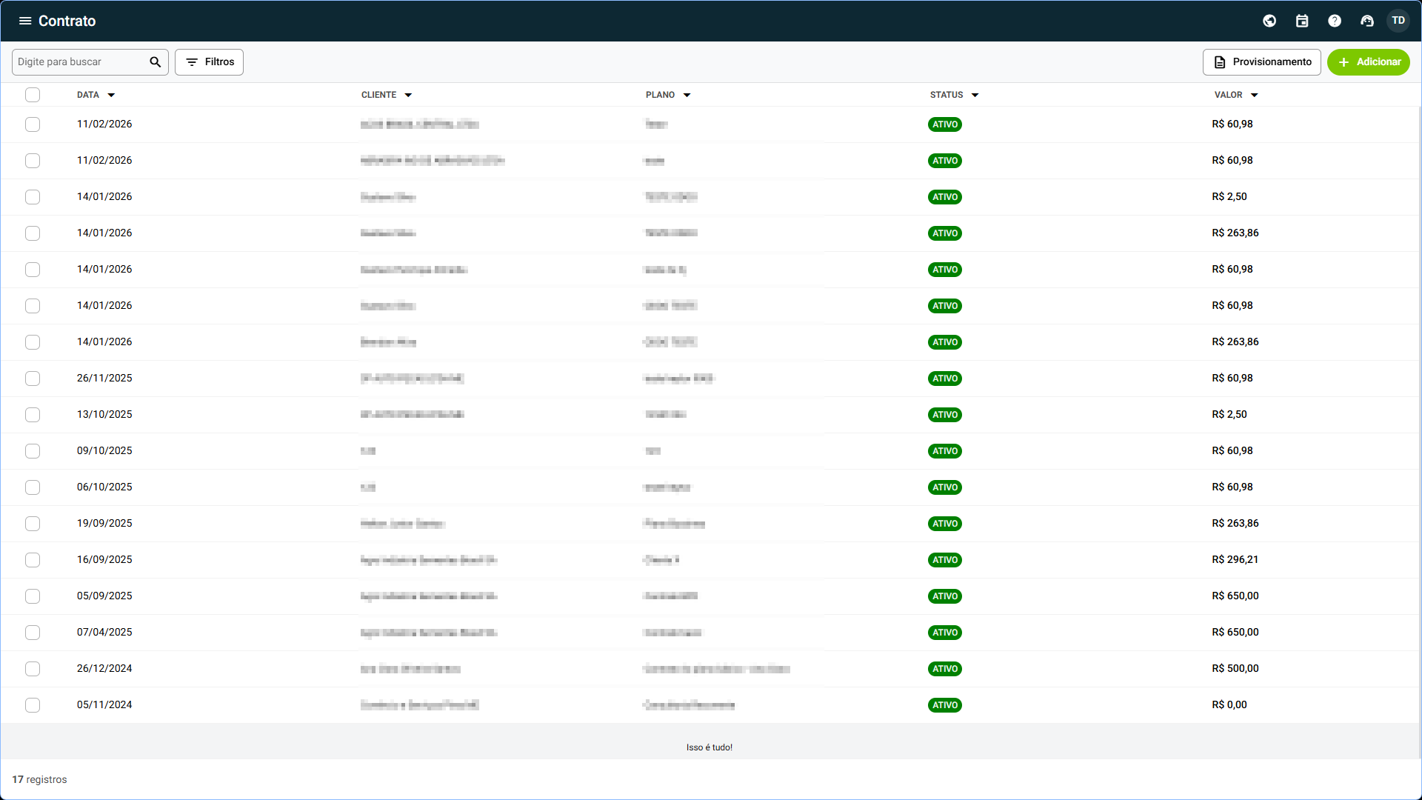Open the TD user avatar menu

(1398, 21)
